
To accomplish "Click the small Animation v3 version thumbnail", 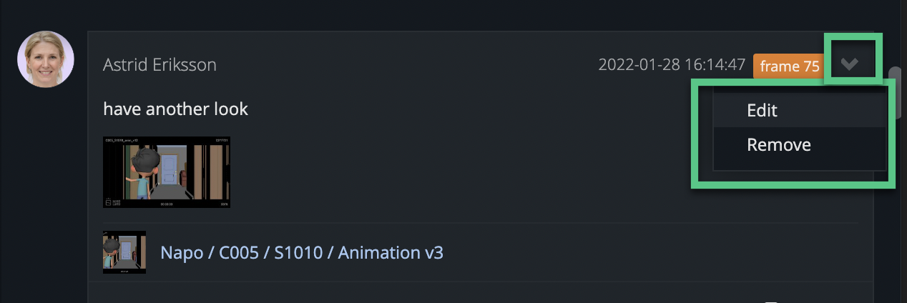I will click(124, 252).
